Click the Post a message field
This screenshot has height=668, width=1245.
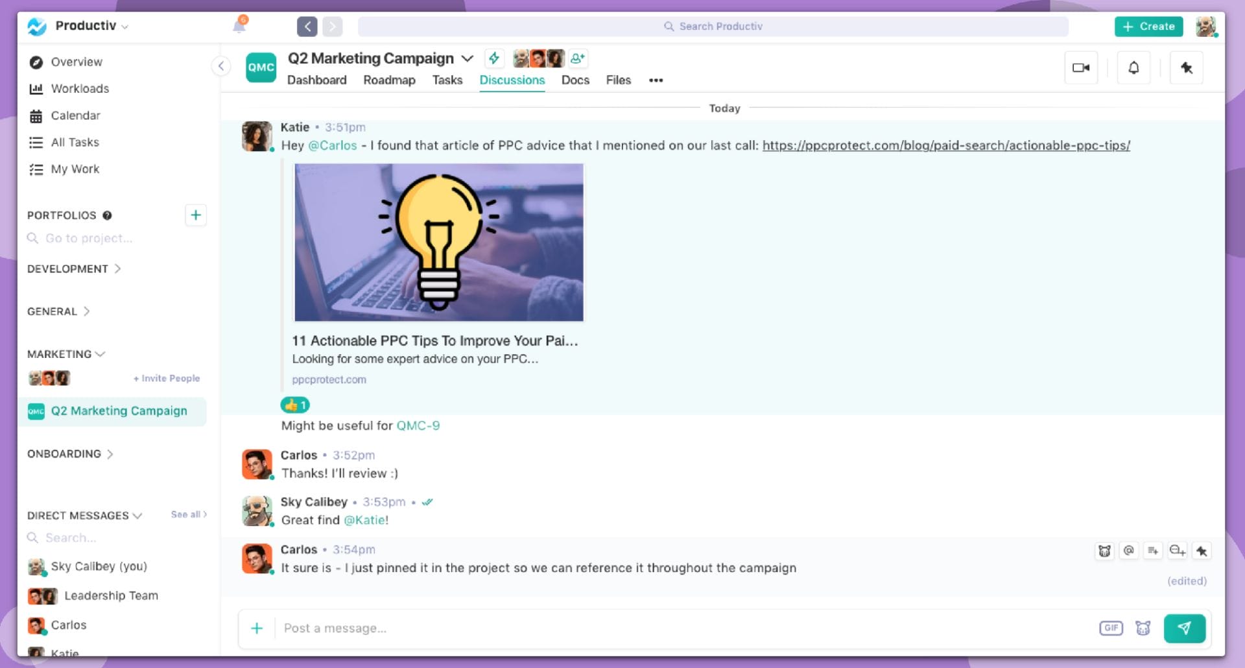(681, 628)
